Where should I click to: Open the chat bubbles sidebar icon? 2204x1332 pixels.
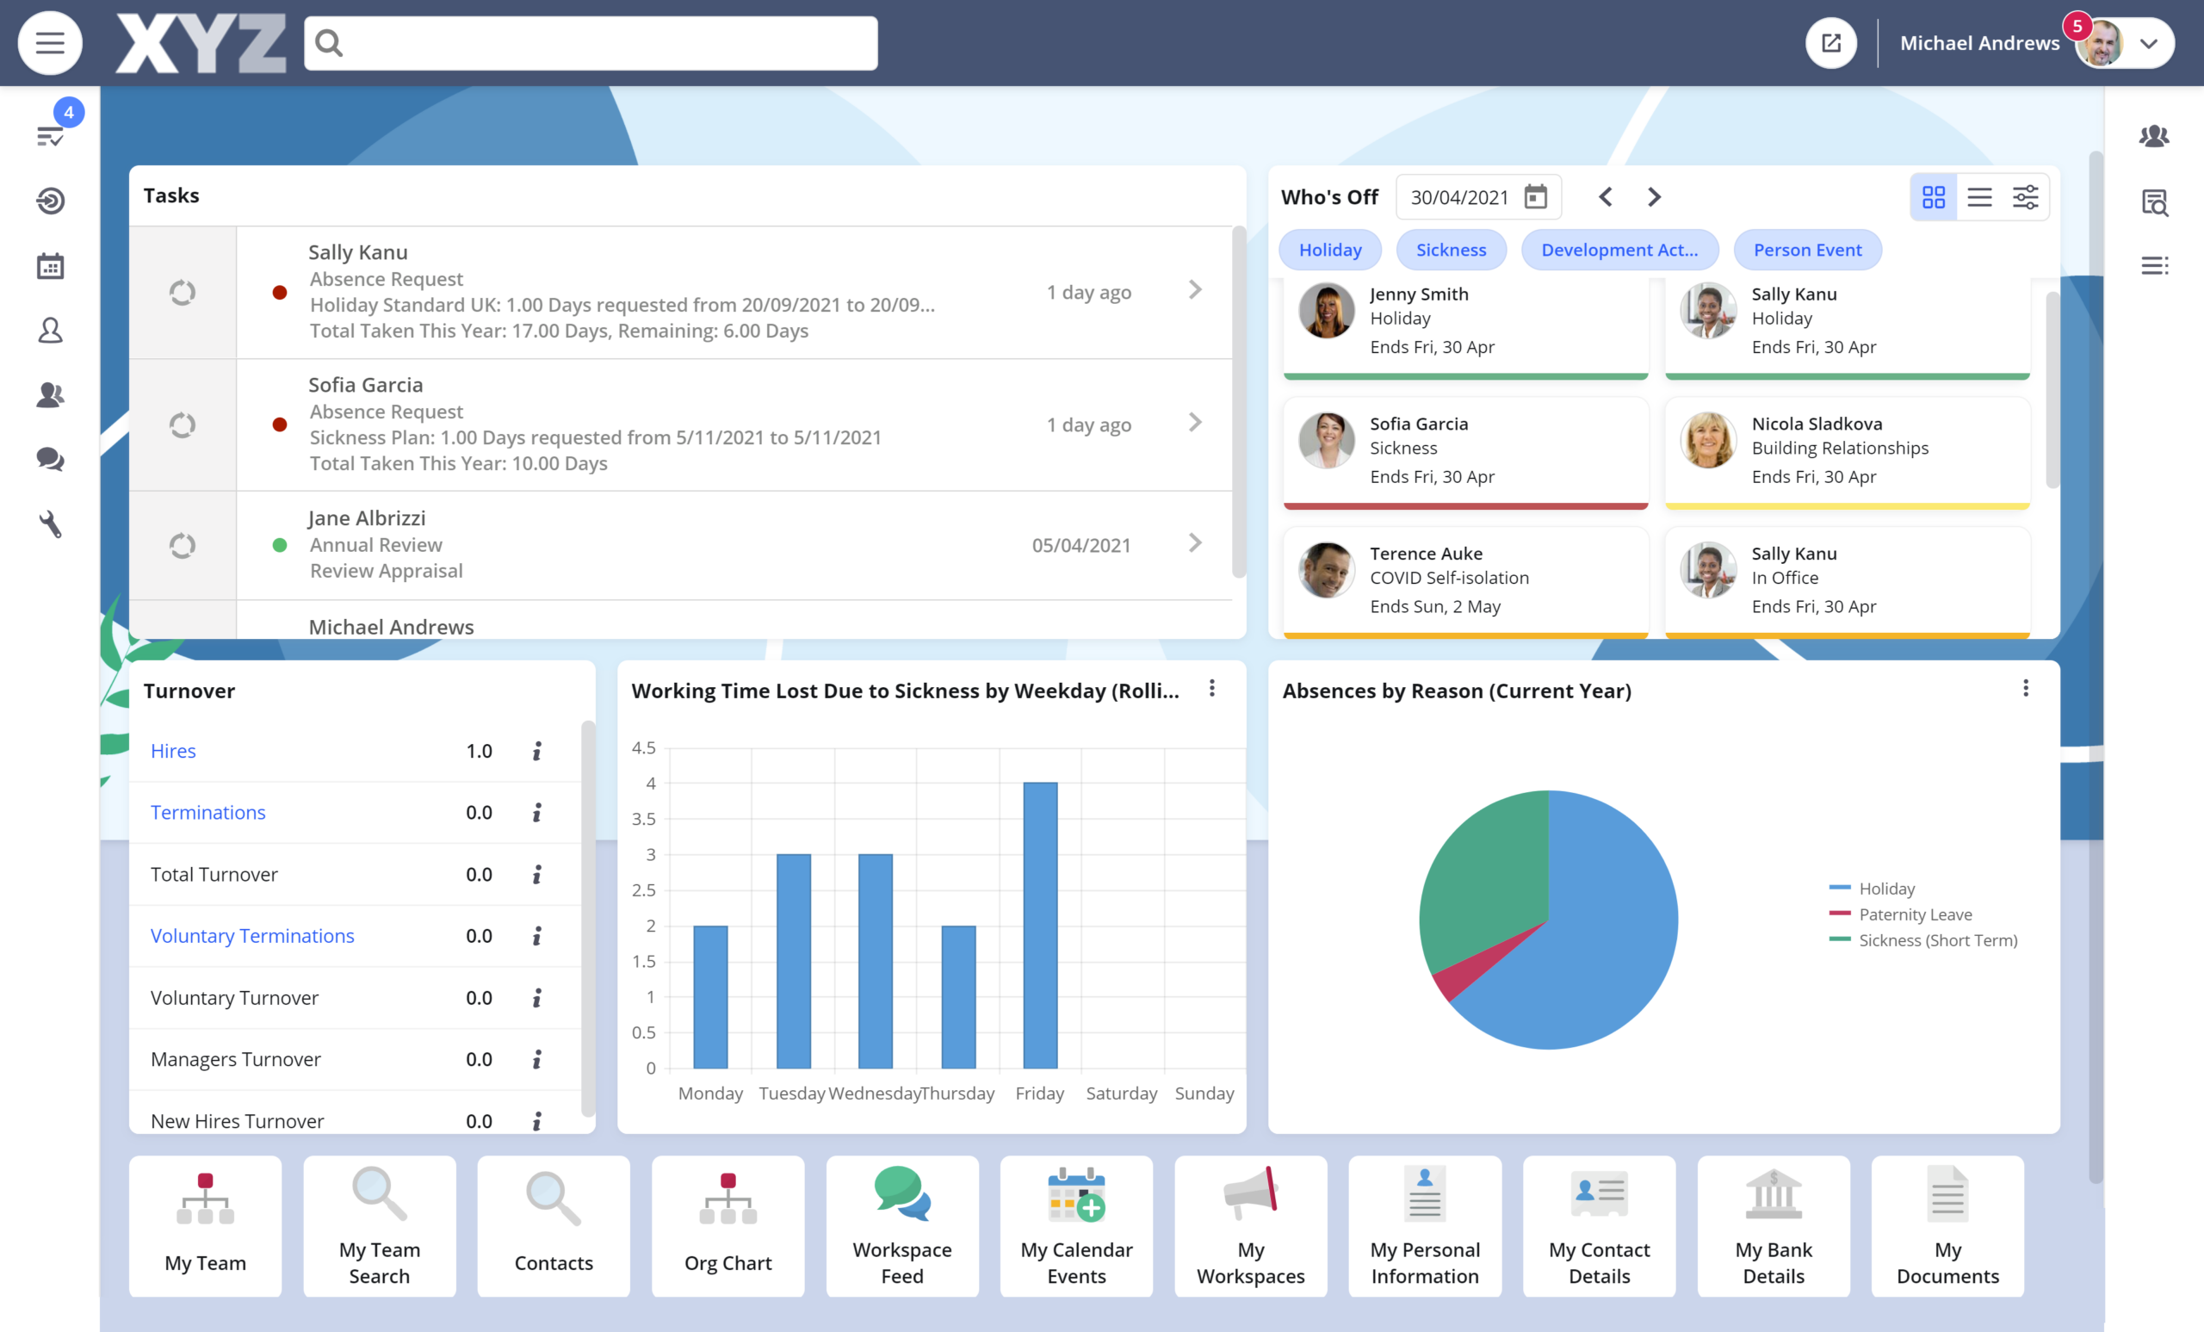coord(50,459)
